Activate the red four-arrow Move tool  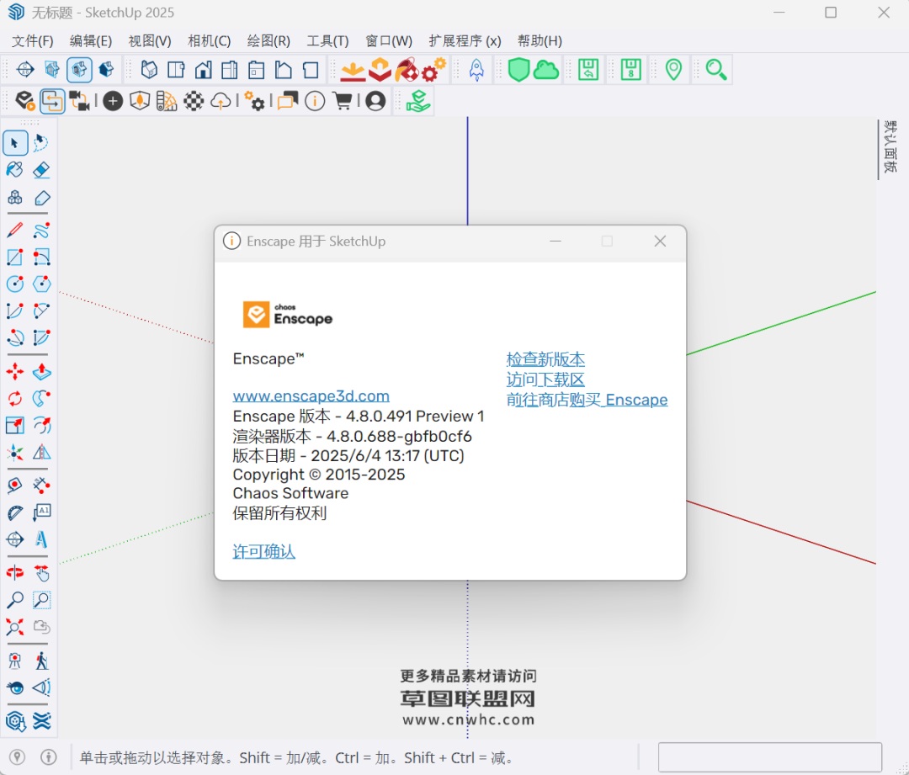[x=15, y=372]
